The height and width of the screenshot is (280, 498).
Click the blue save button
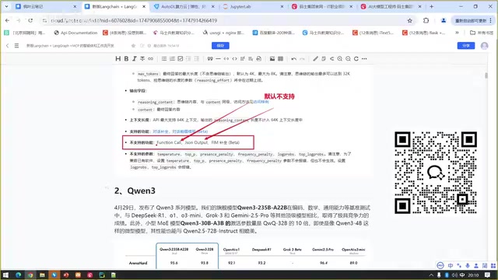point(220,46)
